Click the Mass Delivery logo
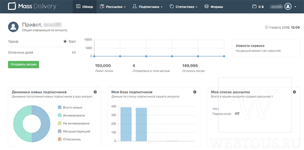Viewport: 304px width, 150px height. click(x=32, y=6)
